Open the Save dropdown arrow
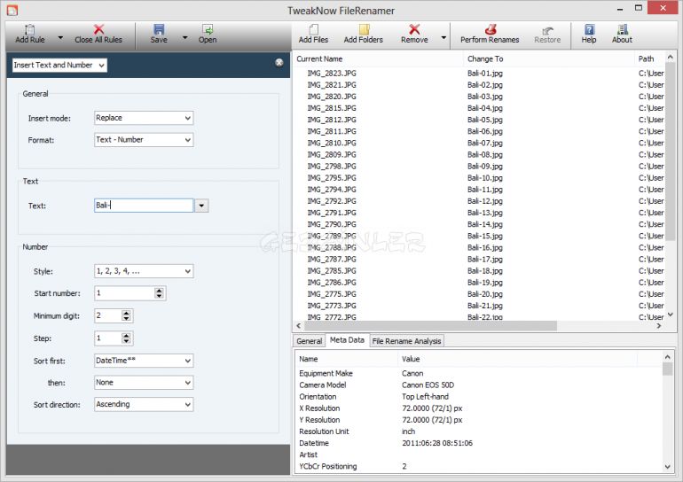The width and height of the screenshot is (683, 482). (184, 38)
